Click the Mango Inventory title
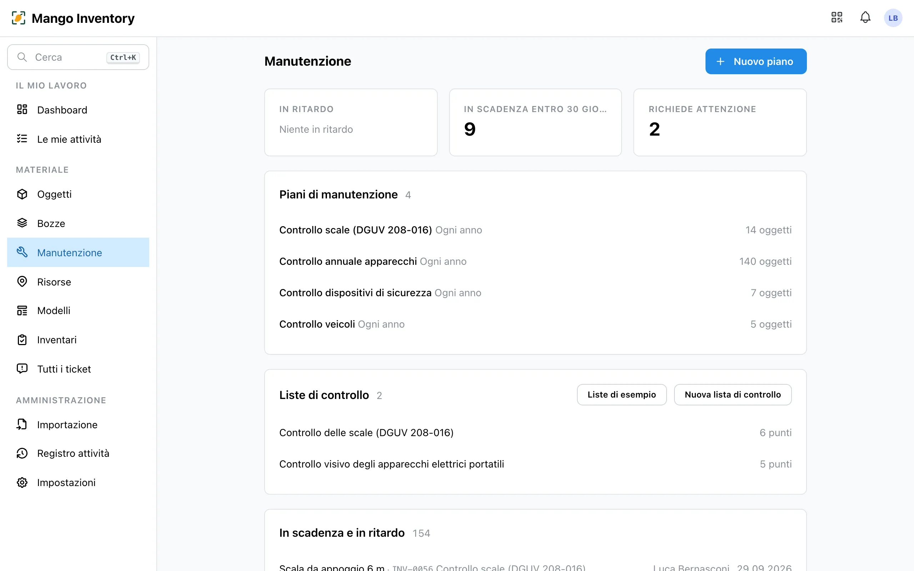 83,18
